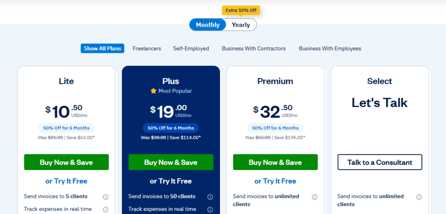Screen dimensions: 446x214
Task: Open Try It Free link under Lite
Action: [66, 181]
